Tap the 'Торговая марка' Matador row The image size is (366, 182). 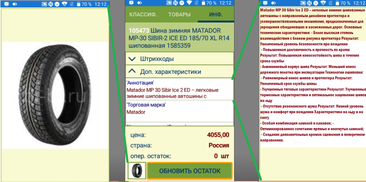pyautogui.click(x=179, y=111)
